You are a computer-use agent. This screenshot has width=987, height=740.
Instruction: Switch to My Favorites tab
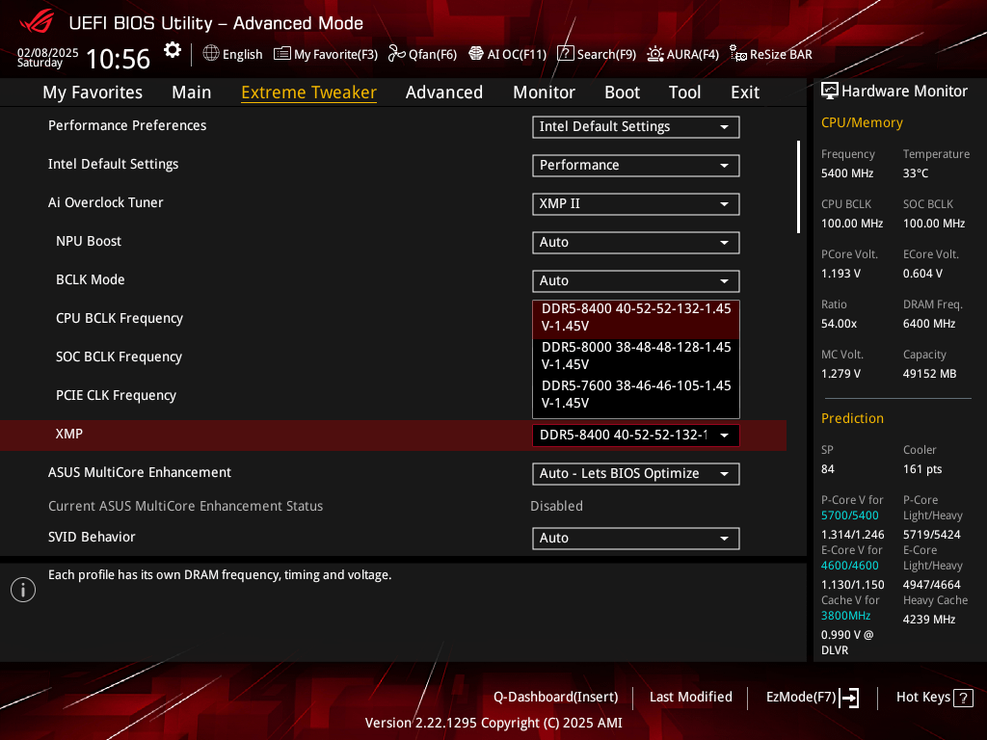93,92
